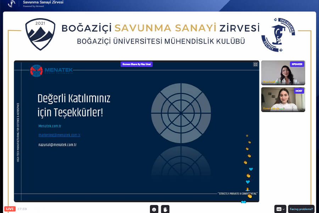Click the raise hand icon
Image resolution: width=319 pixels, height=213 pixels.
(x=165, y=209)
